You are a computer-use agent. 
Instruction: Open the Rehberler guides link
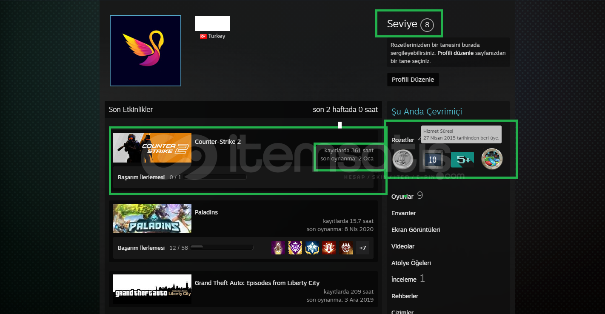click(405, 296)
